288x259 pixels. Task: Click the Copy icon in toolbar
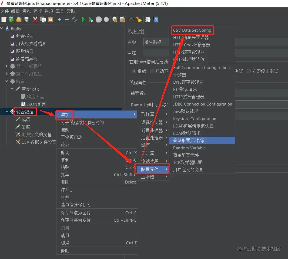point(43,19)
